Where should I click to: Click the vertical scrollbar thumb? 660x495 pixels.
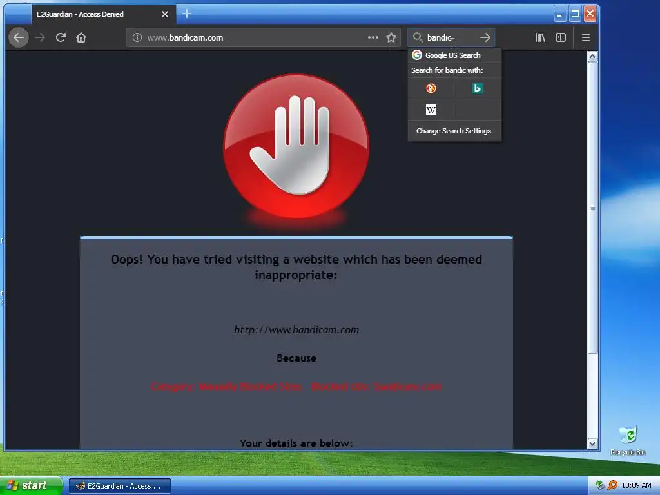593,208
